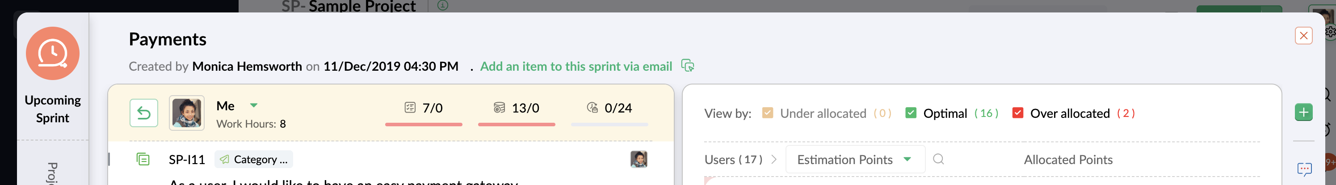Click the Allocated Points column header

[1068, 160]
